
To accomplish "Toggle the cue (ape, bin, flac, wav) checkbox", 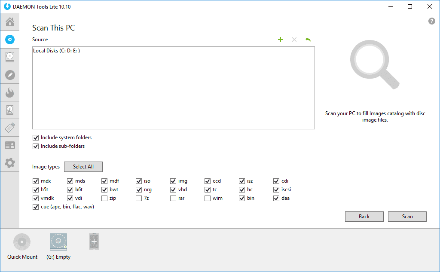I will coord(36,207).
